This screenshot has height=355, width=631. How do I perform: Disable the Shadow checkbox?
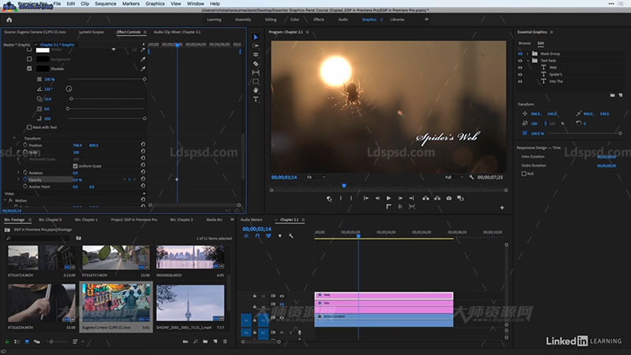(29, 69)
